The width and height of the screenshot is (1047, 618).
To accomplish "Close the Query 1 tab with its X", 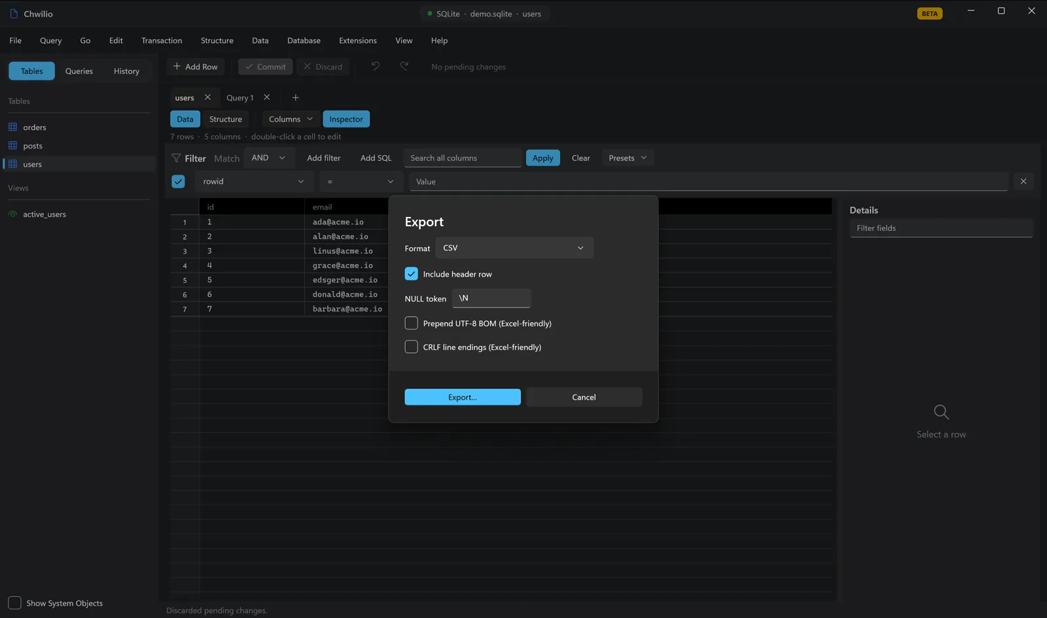I will pos(266,97).
